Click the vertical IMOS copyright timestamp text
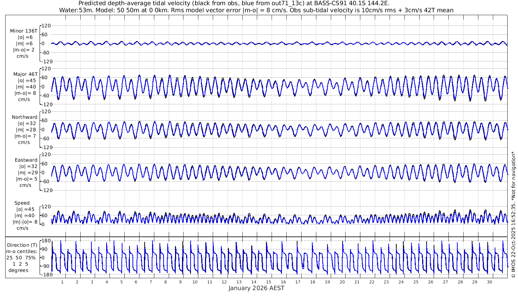This screenshot has height=296, width=518. point(513,215)
